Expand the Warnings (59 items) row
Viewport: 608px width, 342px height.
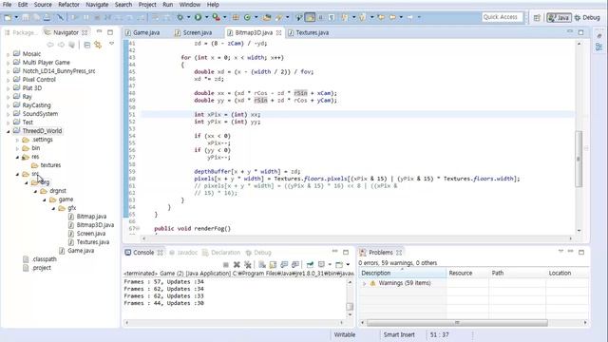click(x=364, y=283)
